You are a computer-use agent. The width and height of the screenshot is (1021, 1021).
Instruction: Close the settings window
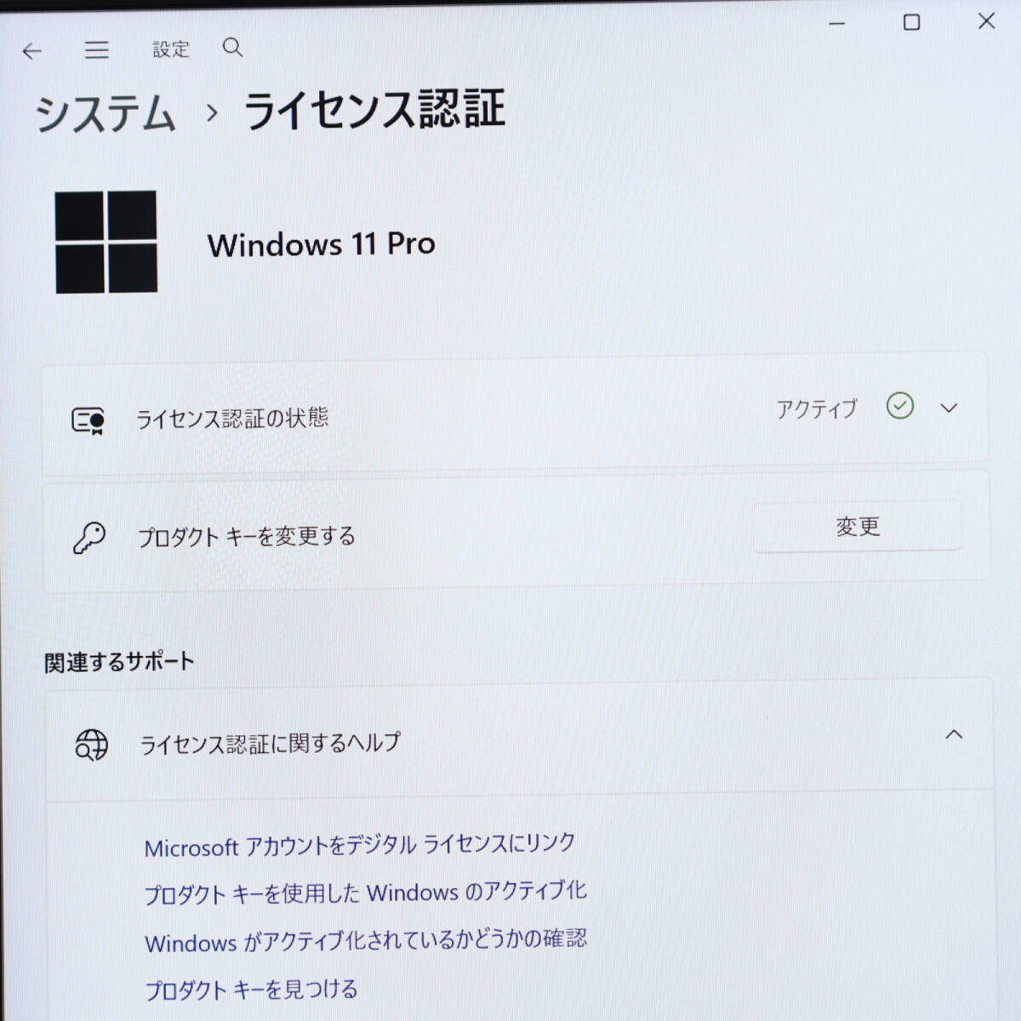coord(986,20)
